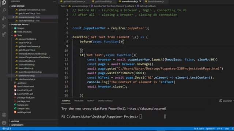The height and width of the screenshot is (131, 234).
Task: Select scenarioHooks.js in Tests folder
Action: point(27,76)
